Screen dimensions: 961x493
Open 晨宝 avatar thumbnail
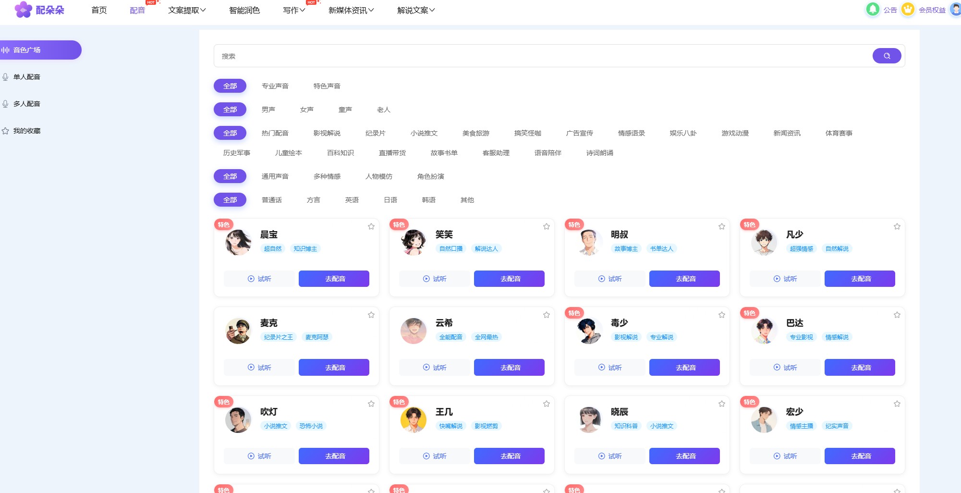[238, 242]
